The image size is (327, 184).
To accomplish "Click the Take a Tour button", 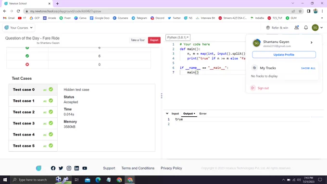I will [x=138, y=40].
